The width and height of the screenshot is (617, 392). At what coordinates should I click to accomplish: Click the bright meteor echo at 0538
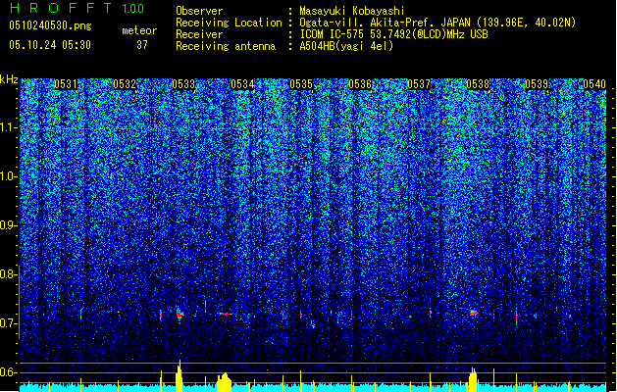coord(474,313)
